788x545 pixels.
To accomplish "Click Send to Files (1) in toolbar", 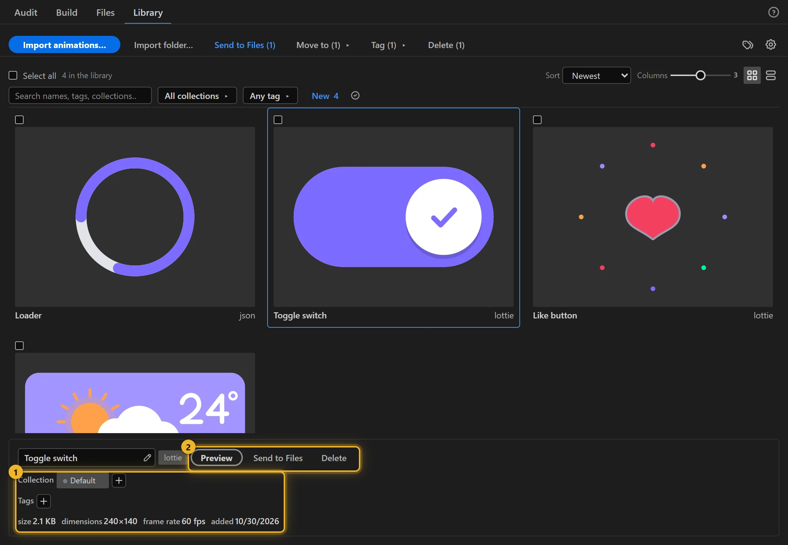I will 245,45.
